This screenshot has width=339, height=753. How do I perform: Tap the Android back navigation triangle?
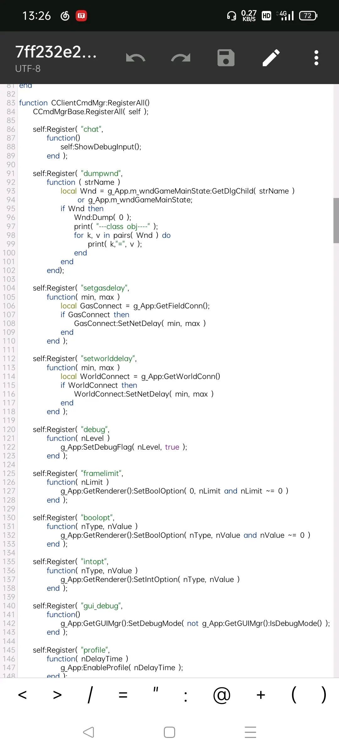pyautogui.click(x=89, y=732)
